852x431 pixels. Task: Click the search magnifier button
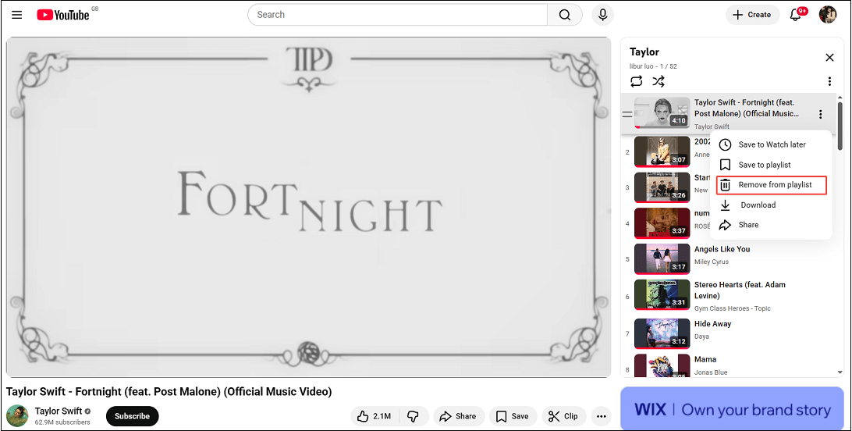(x=565, y=15)
